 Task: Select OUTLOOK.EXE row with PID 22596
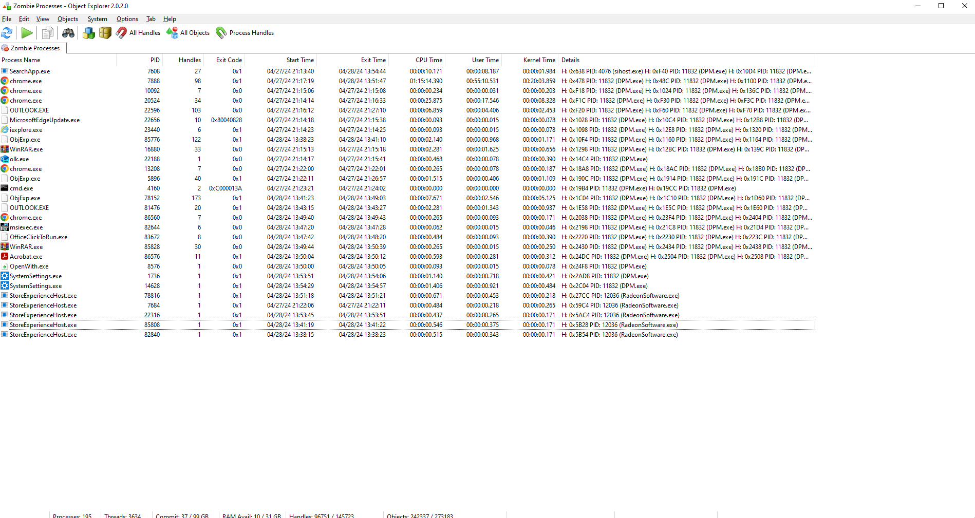click(x=407, y=110)
